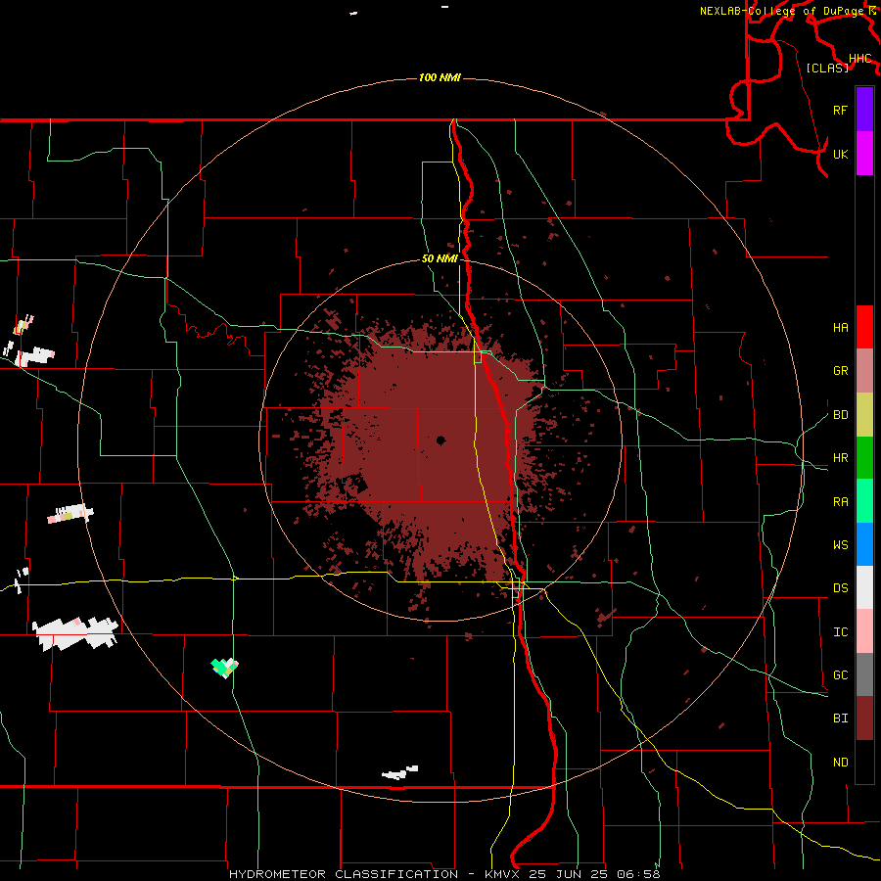
Task: Click the black radar site dot
Action: 440,440
